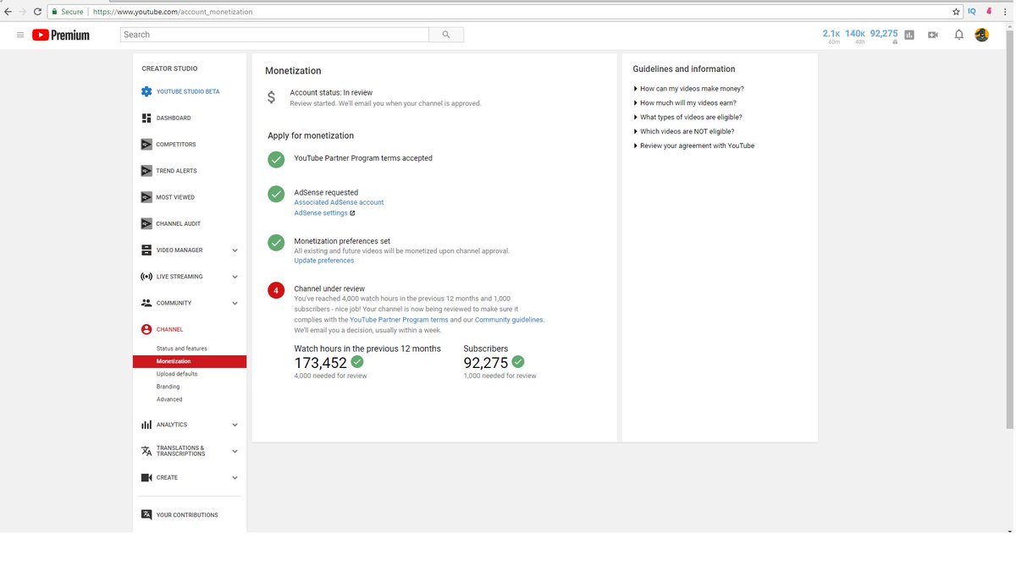Click the Video Manager icon

[146, 250]
